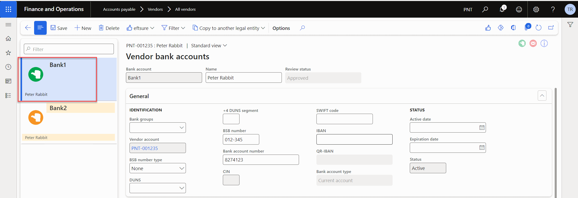Click the IBAN field
The height and width of the screenshot is (198, 578).
[x=354, y=139]
